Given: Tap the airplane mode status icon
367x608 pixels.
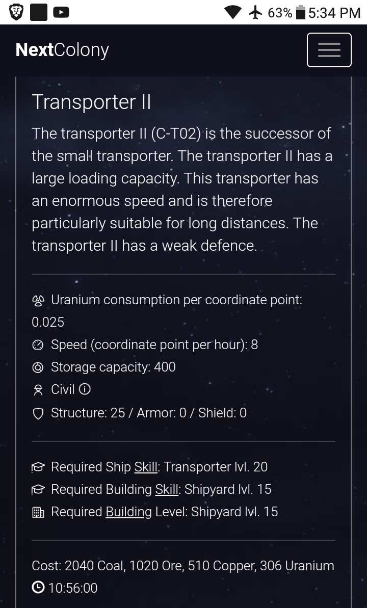Looking at the screenshot, I should 255,12.
